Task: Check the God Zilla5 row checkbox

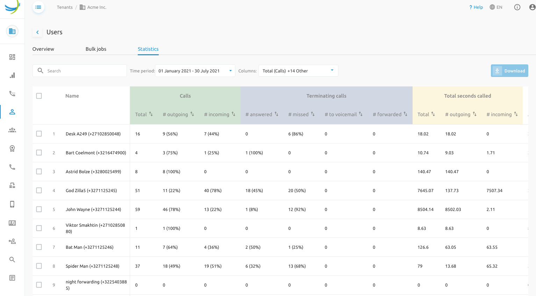Action: point(39,190)
